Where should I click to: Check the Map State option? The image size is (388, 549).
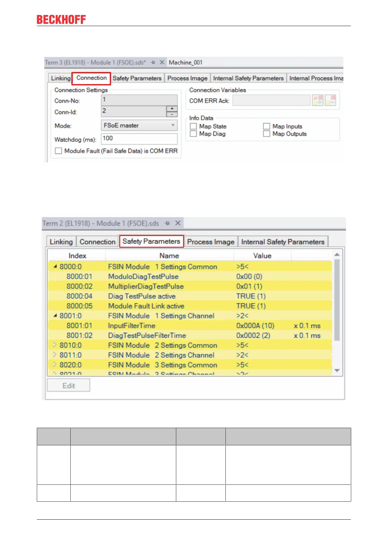(x=193, y=126)
